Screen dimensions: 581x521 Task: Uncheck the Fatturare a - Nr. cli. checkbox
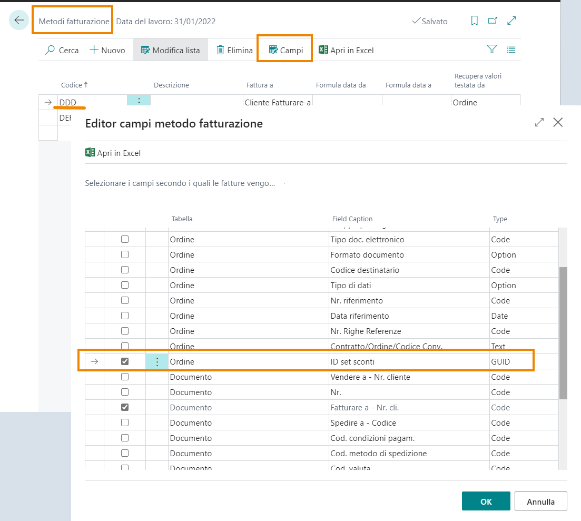(x=125, y=407)
